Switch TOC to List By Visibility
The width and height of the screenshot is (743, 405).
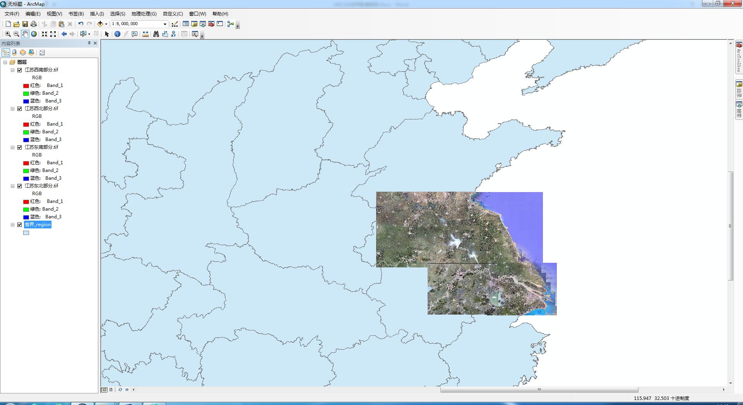tap(23, 53)
